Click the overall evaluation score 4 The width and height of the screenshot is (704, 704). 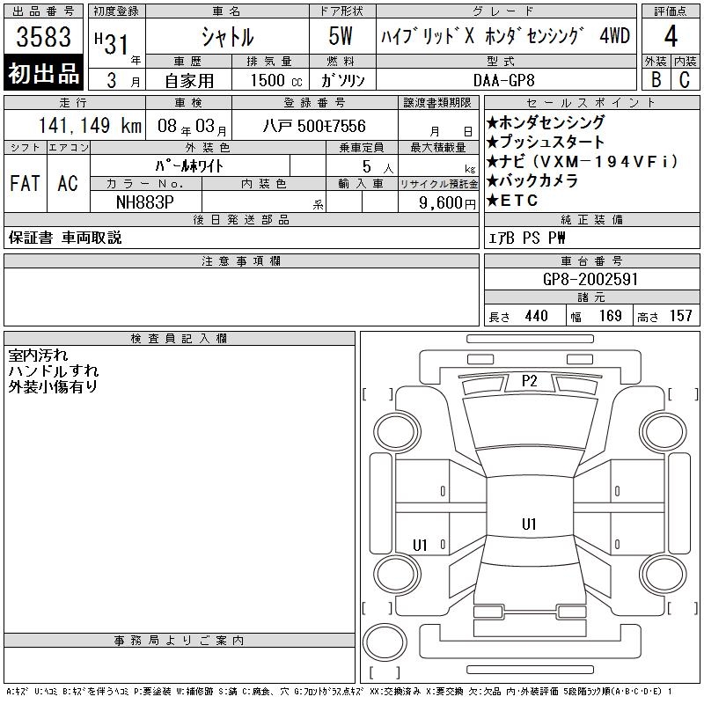671,38
